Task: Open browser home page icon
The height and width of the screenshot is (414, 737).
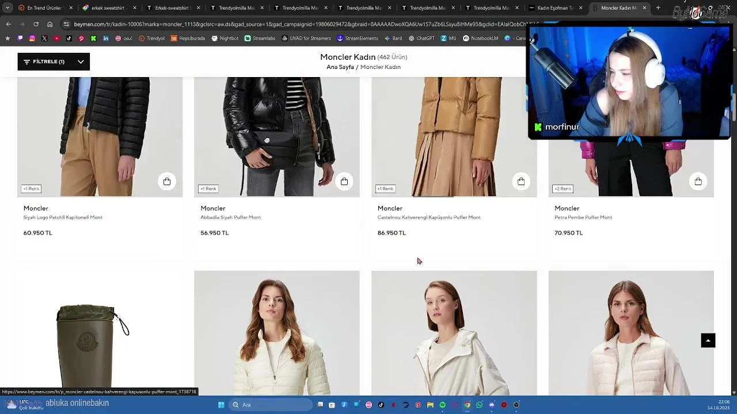Action: tap(50, 24)
